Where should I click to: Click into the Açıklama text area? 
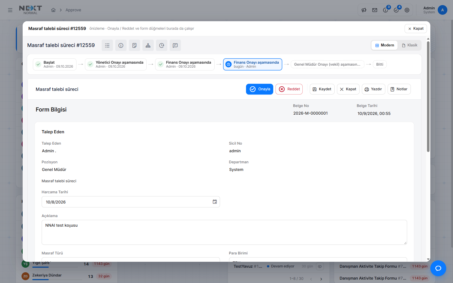click(x=224, y=232)
